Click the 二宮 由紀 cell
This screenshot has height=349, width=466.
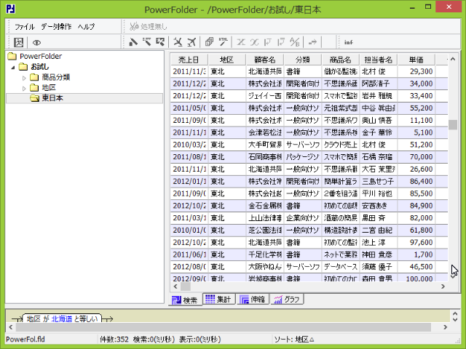379,230
